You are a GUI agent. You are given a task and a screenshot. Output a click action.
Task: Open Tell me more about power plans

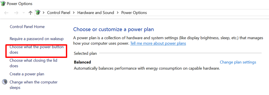(158, 43)
